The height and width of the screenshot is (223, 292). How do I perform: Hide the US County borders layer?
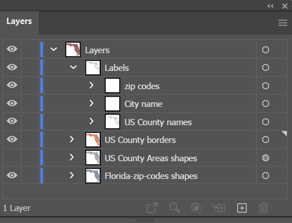(x=12, y=139)
